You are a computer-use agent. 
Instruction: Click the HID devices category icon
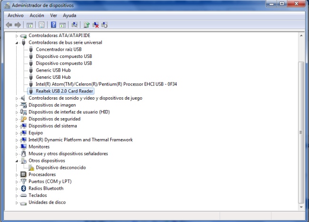pyautogui.click(x=23, y=112)
